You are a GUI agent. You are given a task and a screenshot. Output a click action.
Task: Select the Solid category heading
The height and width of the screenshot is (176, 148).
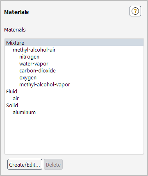12,105
